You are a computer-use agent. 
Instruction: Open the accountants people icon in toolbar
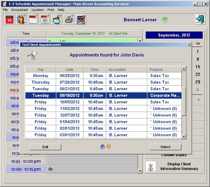click(21, 20)
